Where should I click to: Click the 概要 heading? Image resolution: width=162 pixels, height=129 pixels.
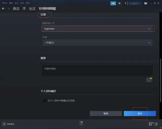[x=43, y=58]
